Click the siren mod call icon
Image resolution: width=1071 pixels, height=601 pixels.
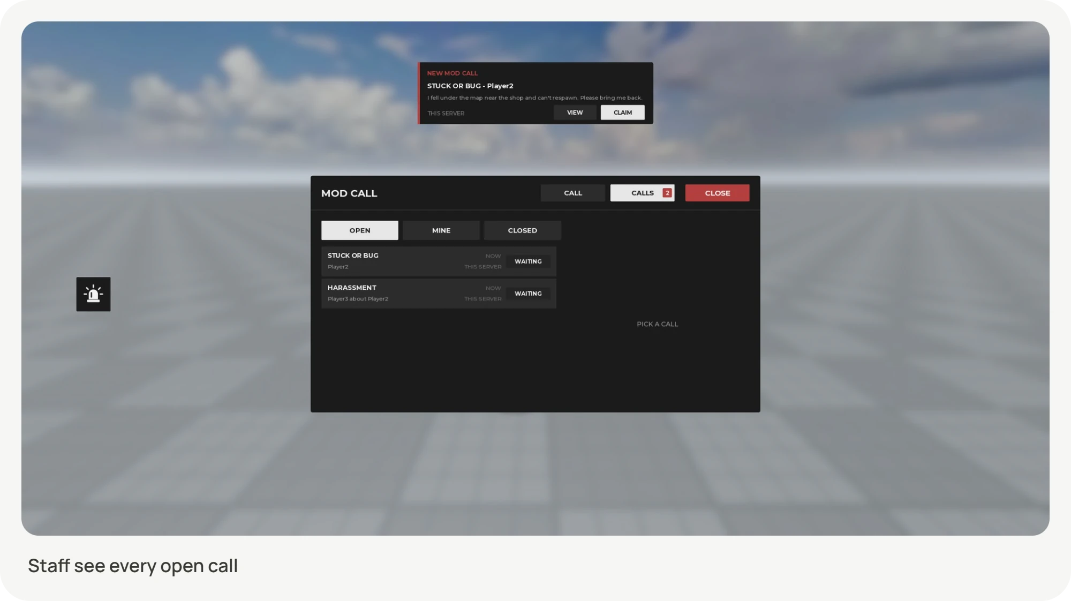(93, 294)
